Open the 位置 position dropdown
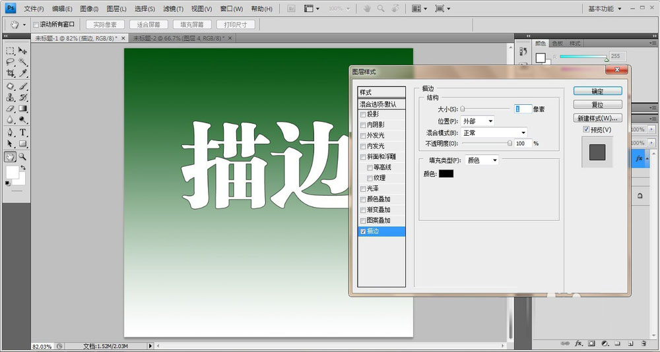The width and height of the screenshot is (660, 352). pos(477,121)
